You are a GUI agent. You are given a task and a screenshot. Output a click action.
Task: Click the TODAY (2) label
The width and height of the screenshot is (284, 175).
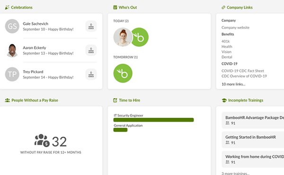tap(121, 21)
